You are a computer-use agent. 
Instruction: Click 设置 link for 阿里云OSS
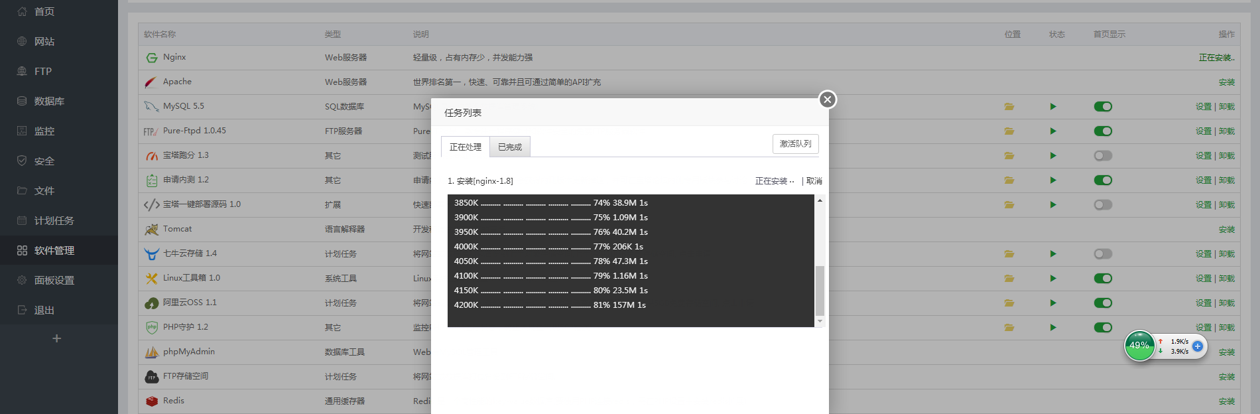(x=1204, y=303)
